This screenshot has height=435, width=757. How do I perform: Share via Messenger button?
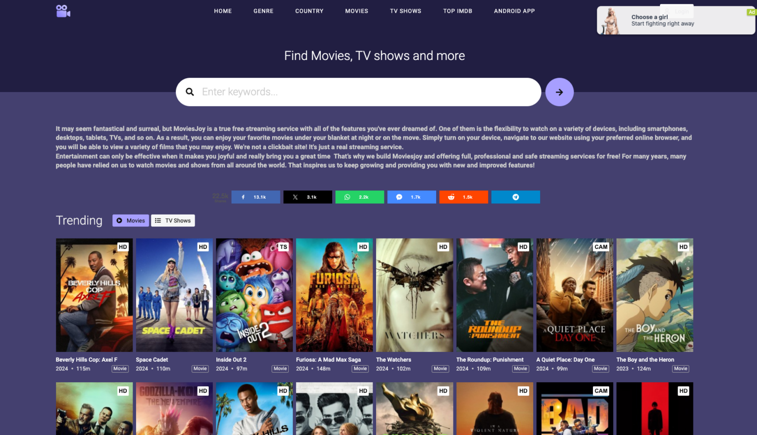tap(412, 197)
